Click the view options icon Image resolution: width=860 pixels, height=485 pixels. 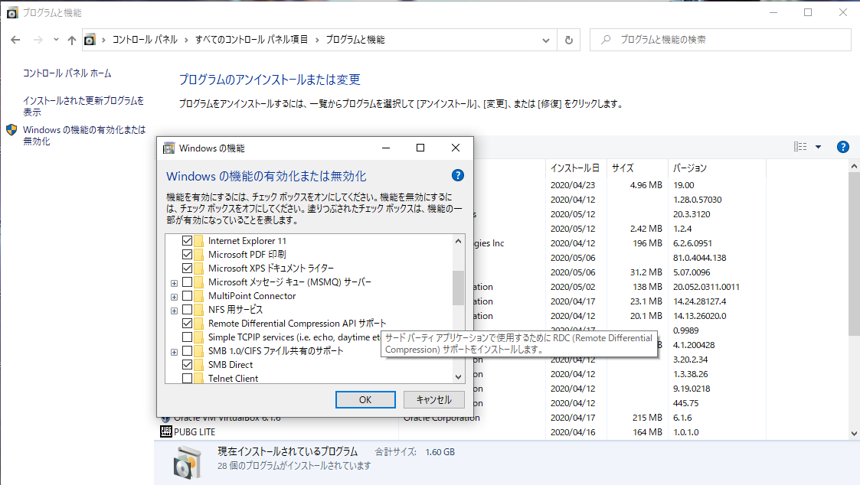pos(800,146)
